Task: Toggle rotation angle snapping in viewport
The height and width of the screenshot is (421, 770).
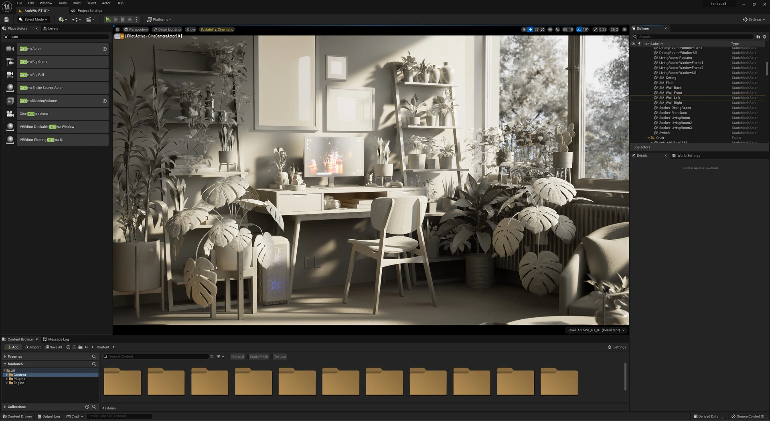Action: pos(579,30)
